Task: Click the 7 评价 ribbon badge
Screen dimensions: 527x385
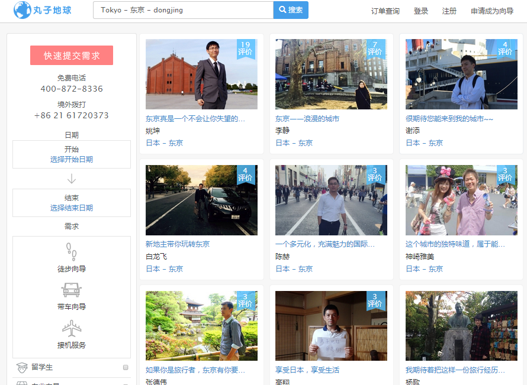Action: point(375,48)
